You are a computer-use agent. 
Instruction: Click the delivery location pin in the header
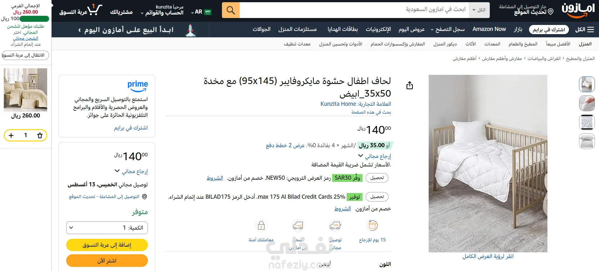pos(551,12)
